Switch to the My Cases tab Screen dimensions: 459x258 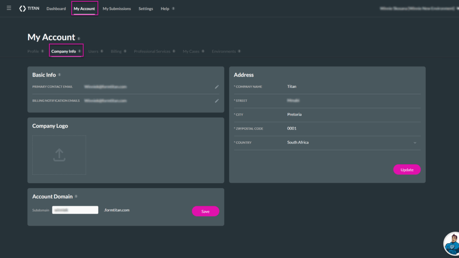tap(191, 51)
